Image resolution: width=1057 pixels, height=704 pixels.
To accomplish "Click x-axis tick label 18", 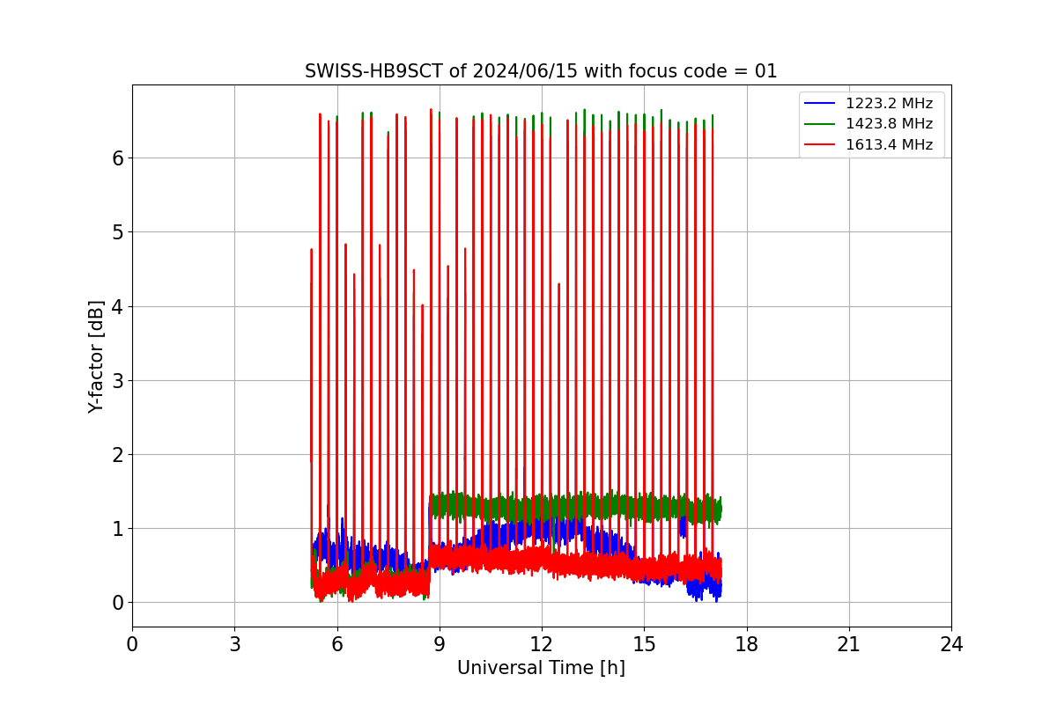I will coord(747,645).
